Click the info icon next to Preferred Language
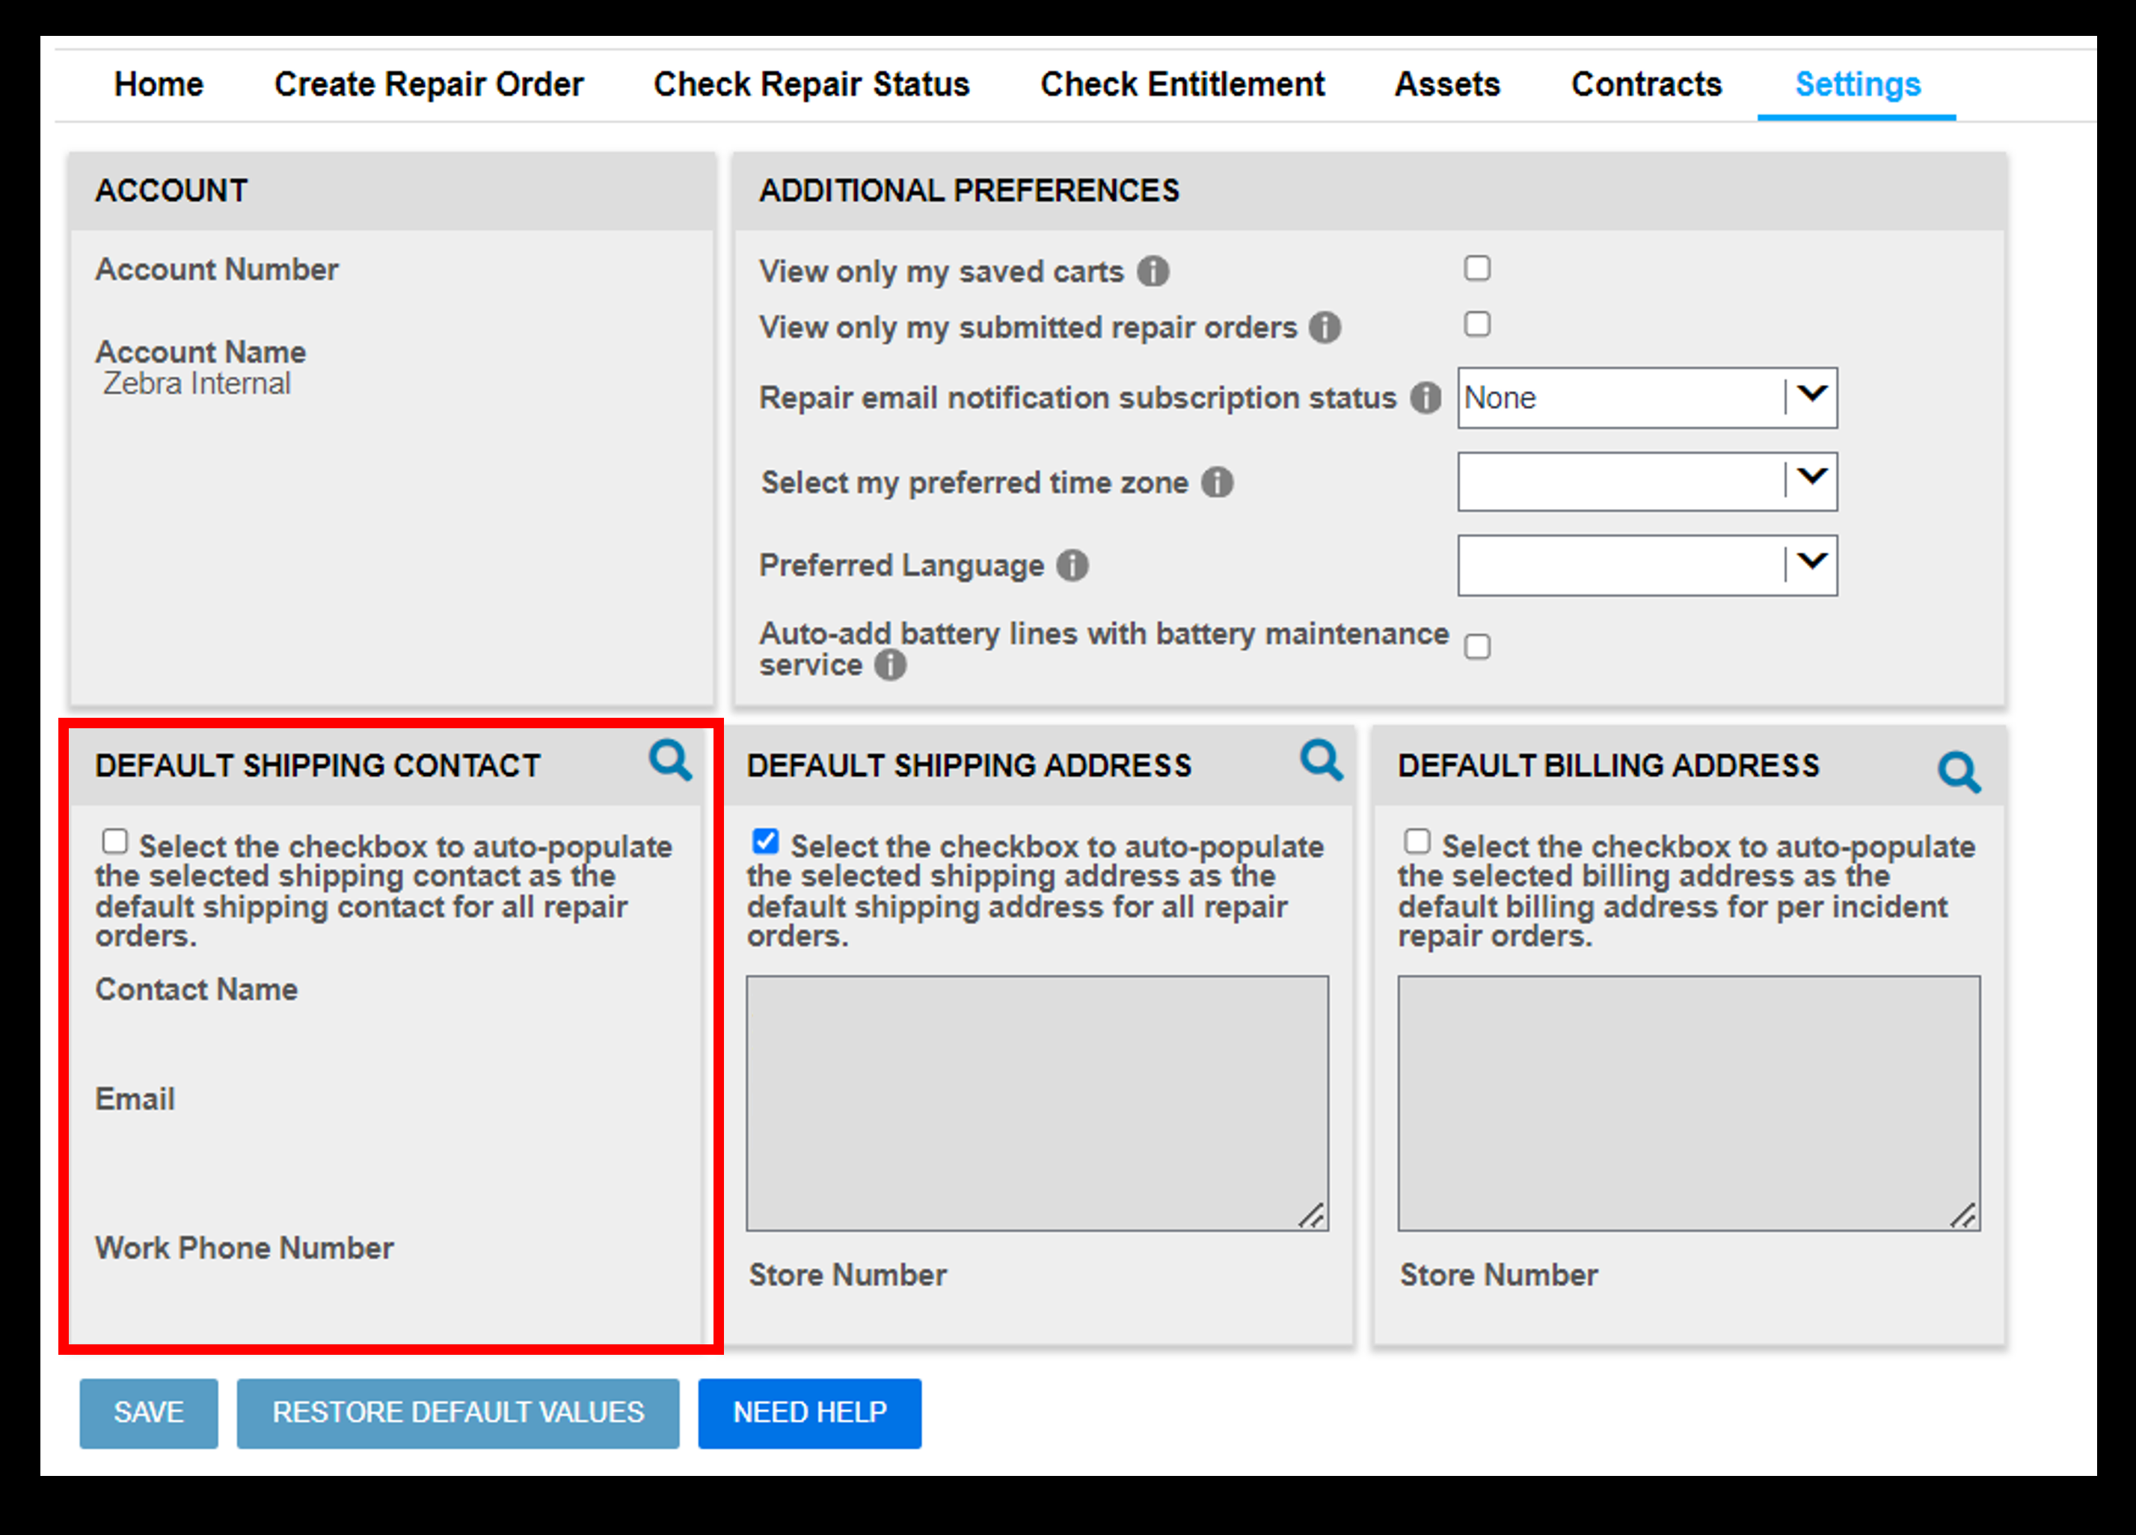This screenshot has height=1535, width=2136. click(x=1052, y=564)
